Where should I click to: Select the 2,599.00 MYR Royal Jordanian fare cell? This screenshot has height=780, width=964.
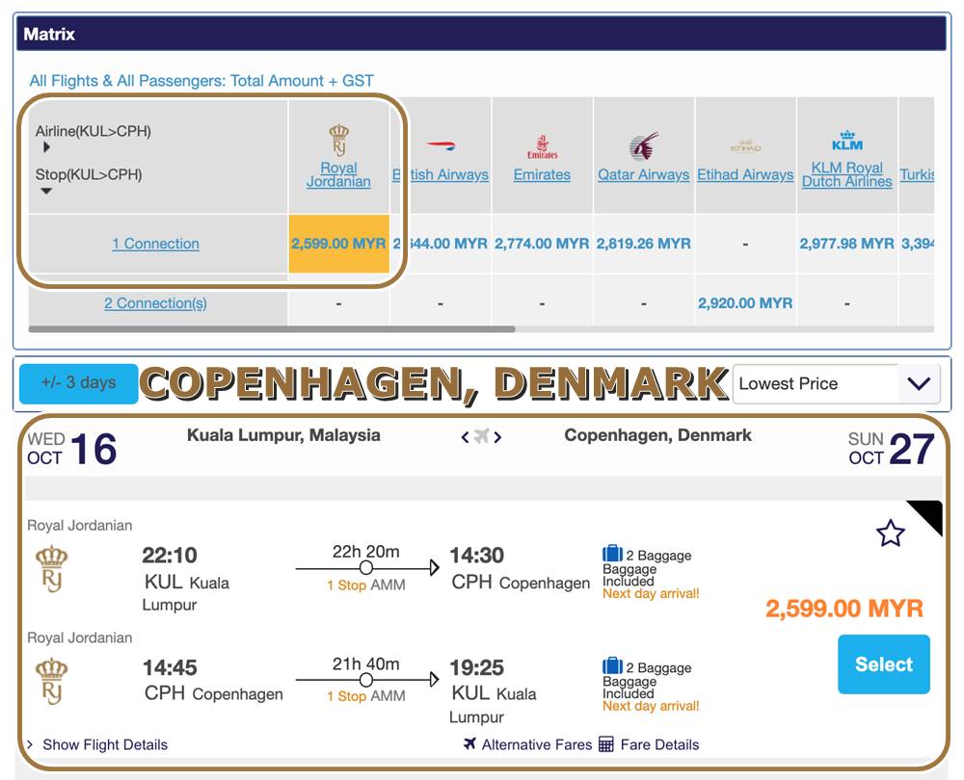[x=338, y=244]
